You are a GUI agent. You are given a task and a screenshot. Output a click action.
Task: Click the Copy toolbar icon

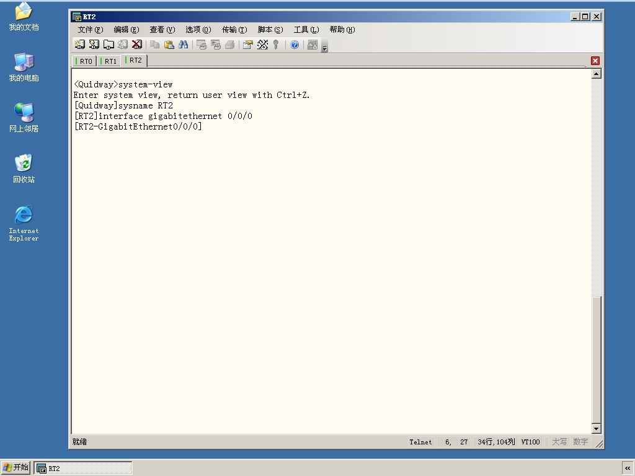[154, 45]
